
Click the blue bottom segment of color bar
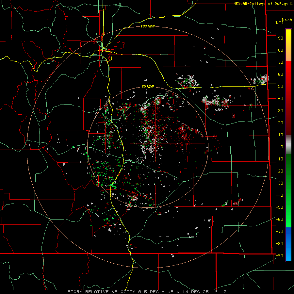pyautogui.click(x=288, y=244)
